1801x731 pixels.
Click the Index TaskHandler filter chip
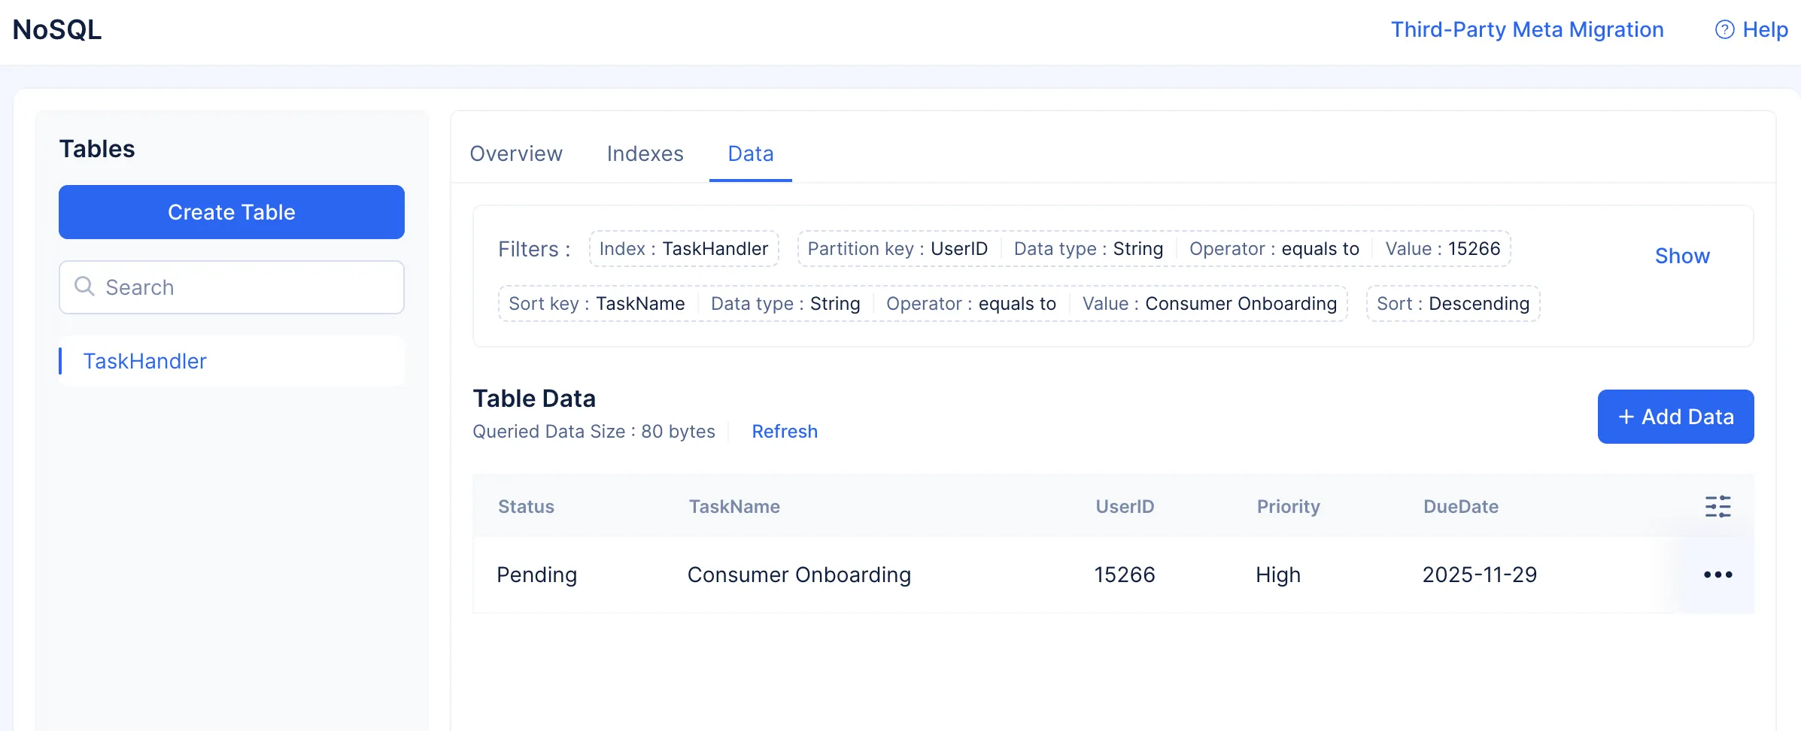[x=683, y=249]
